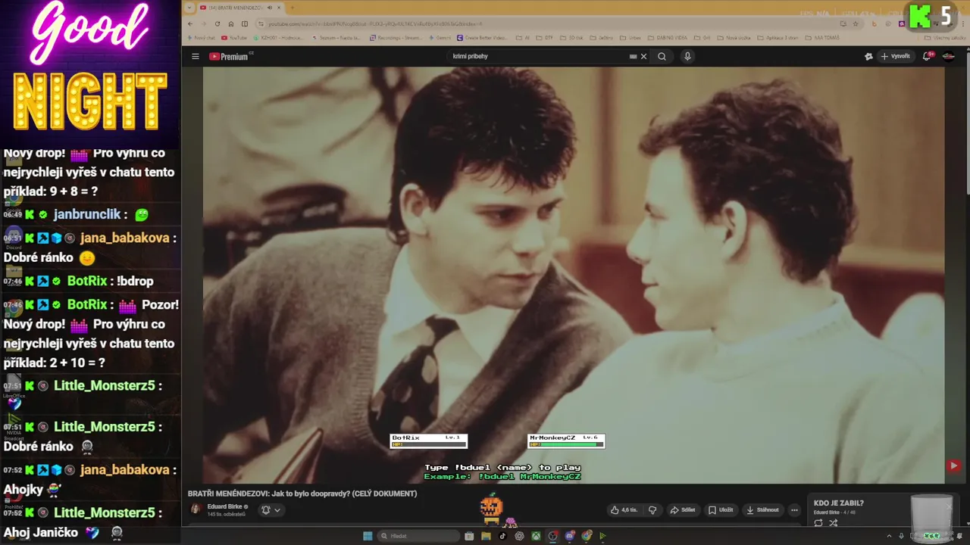Save the video with Uložit
The height and width of the screenshot is (545, 970).
(721, 509)
